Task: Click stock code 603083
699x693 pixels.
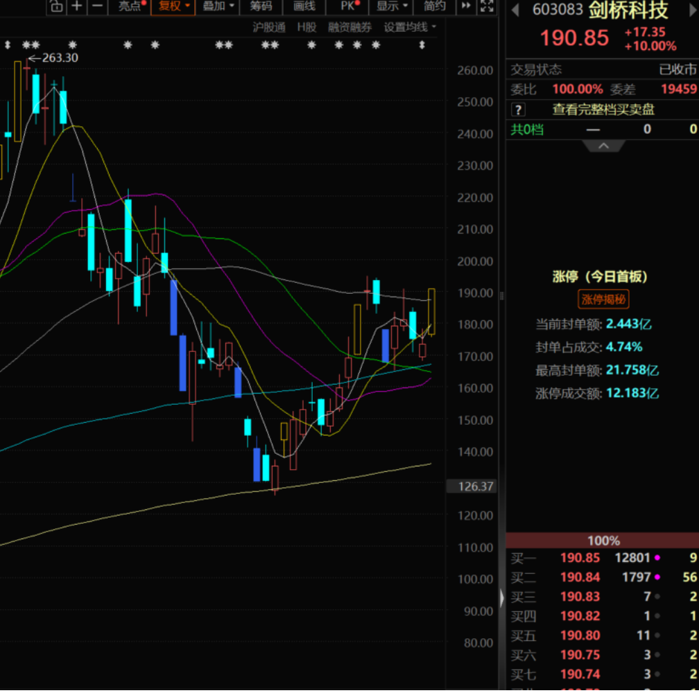Action: click(558, 10)
